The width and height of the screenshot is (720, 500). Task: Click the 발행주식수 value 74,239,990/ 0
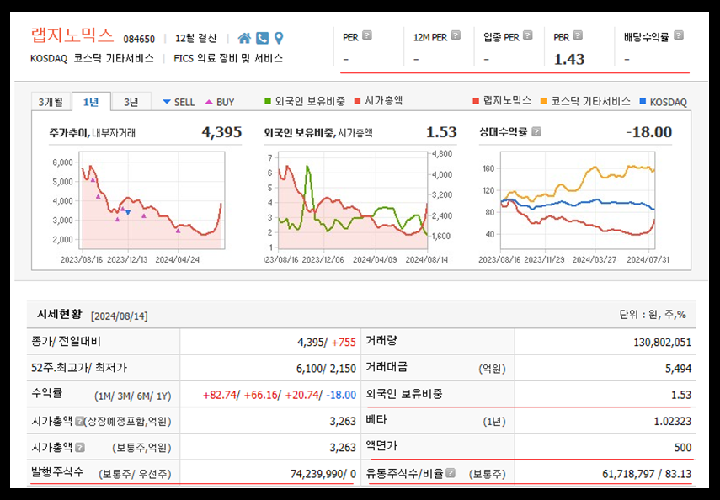(323, 474)
